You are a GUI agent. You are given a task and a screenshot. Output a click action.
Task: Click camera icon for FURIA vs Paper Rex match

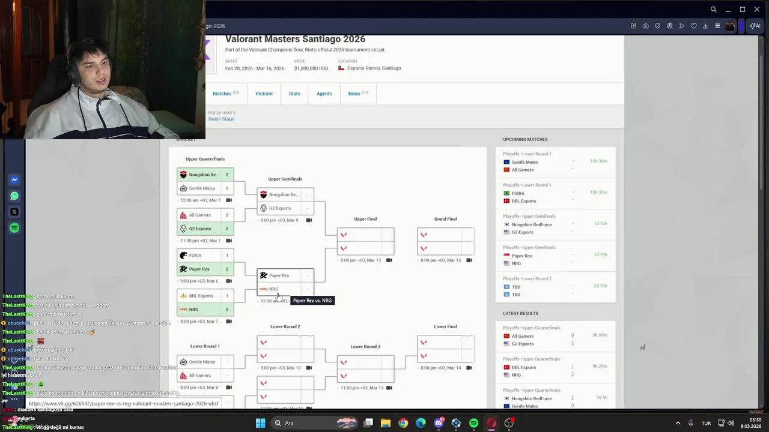pyautogui.click(x=228, y=281)
